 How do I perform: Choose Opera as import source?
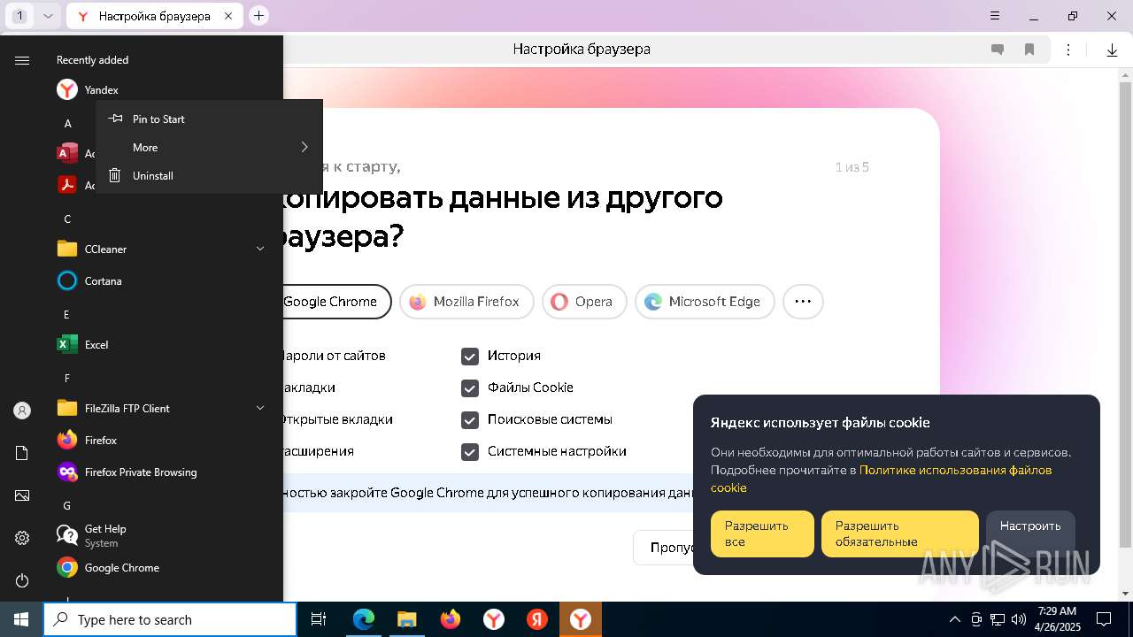tap(584, 302)
